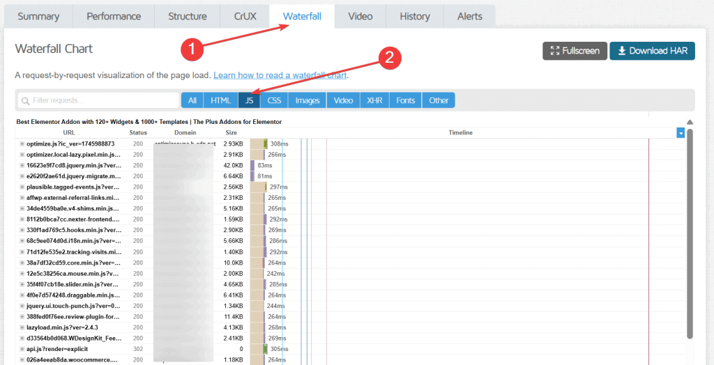Open the History tab
The image size is (714, 365).
(x=414, y=16)
